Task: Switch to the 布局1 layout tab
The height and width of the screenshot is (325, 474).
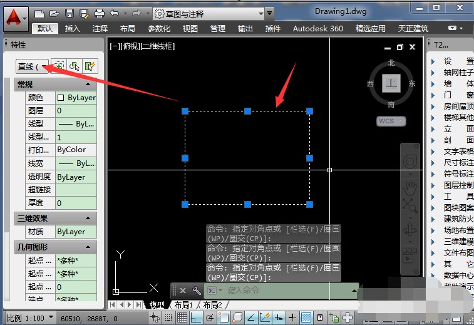Action: click(x=184, y=305)
